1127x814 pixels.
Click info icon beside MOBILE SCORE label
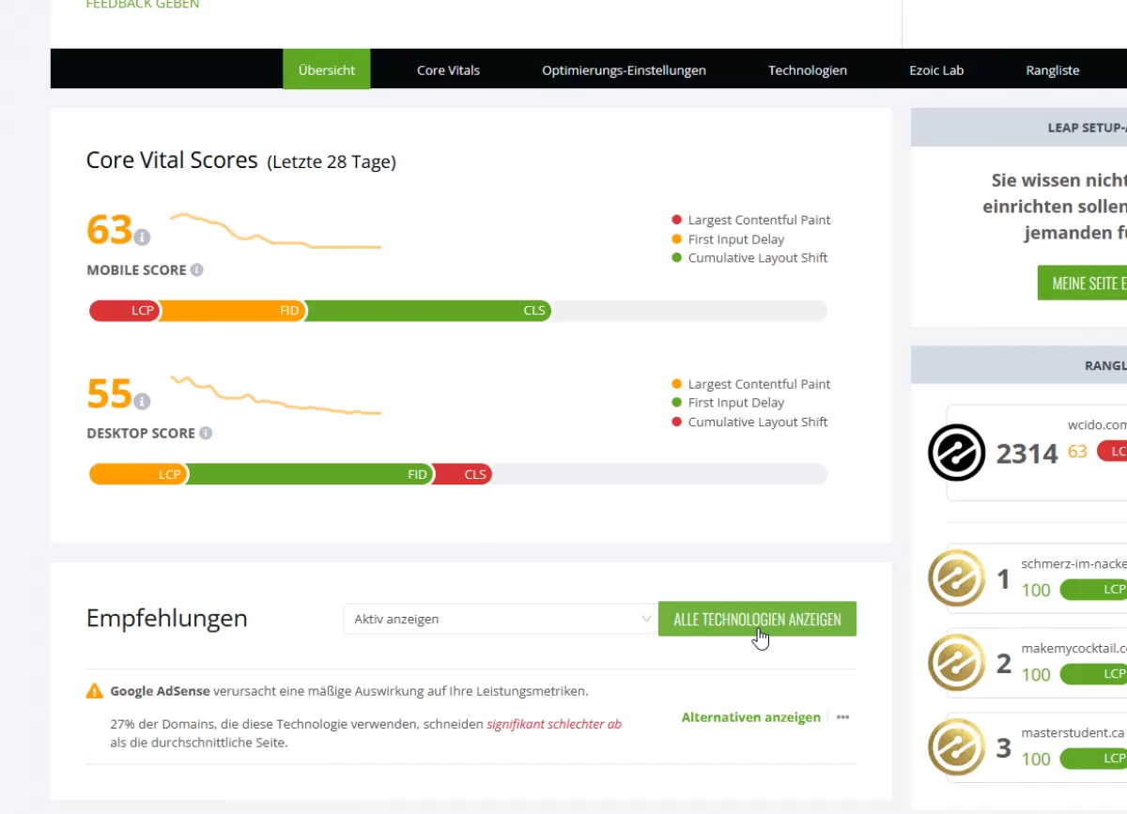197,269
